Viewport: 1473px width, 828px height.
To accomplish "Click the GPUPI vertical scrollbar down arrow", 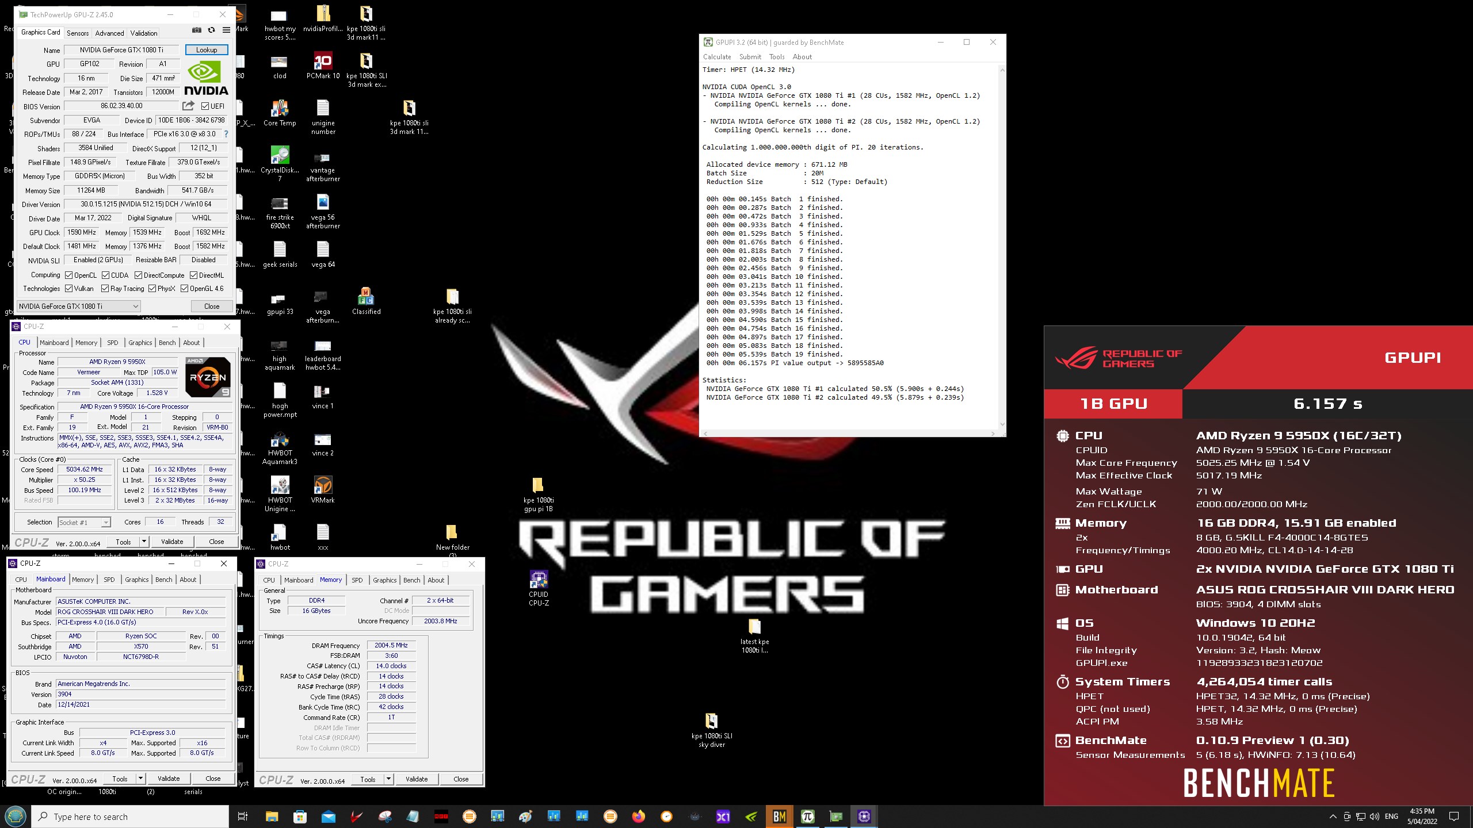I will [1002, 424].
